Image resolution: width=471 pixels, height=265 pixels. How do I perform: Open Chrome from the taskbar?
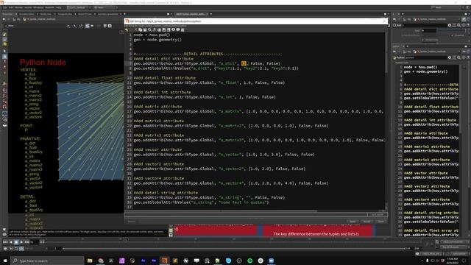[x=100, y=261]
